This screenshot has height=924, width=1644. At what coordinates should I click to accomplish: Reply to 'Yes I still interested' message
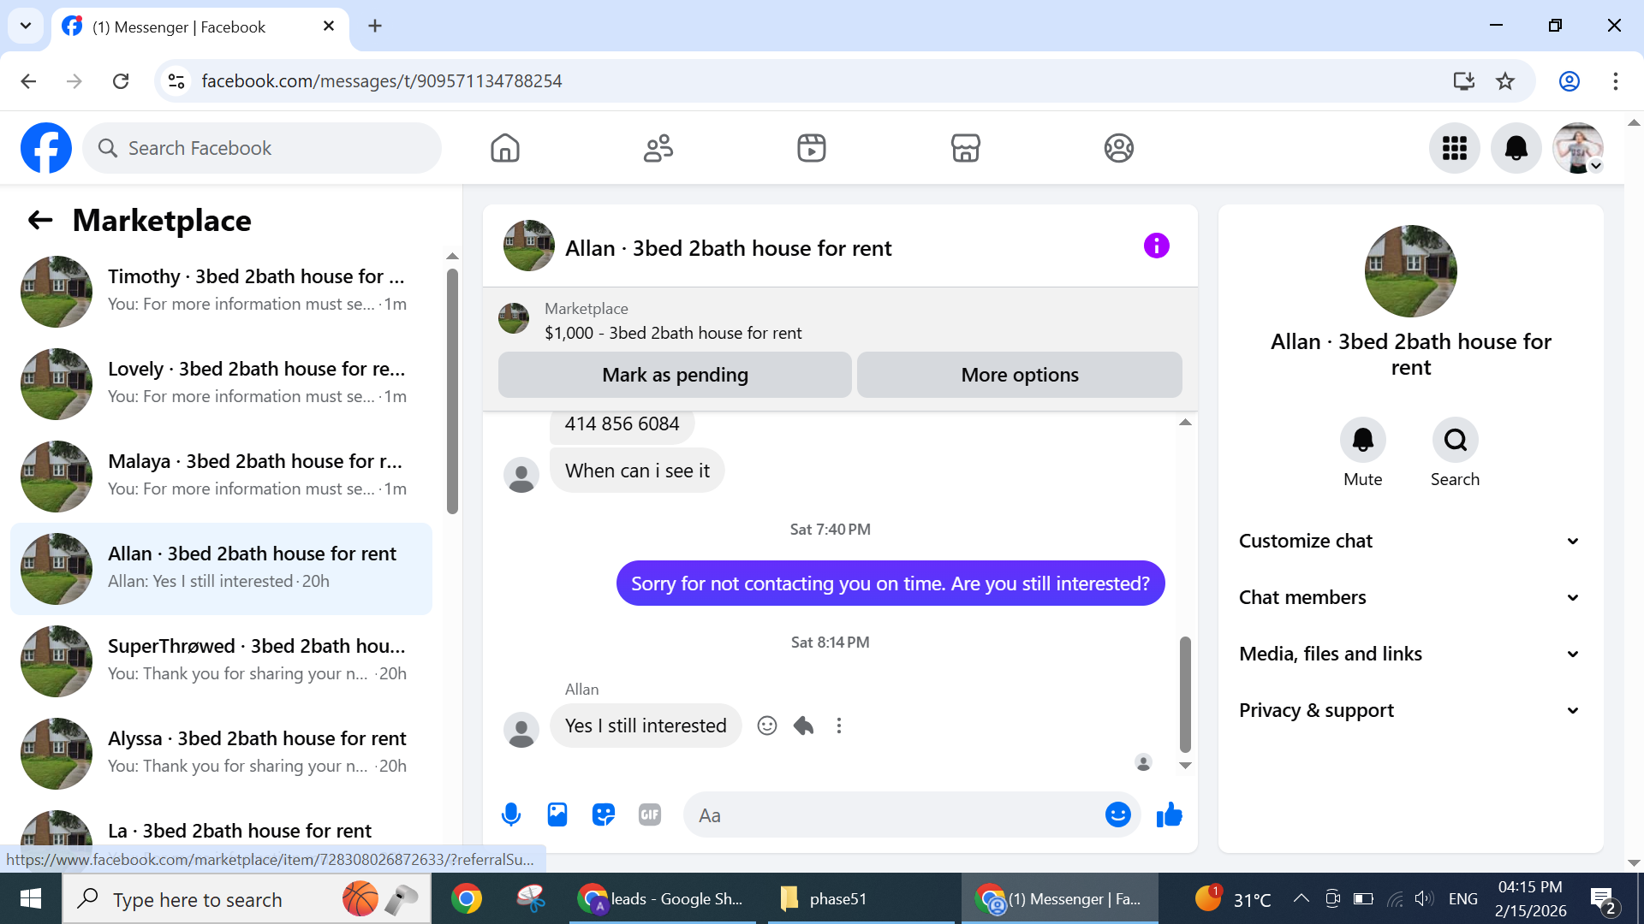(x=803, y=726)
